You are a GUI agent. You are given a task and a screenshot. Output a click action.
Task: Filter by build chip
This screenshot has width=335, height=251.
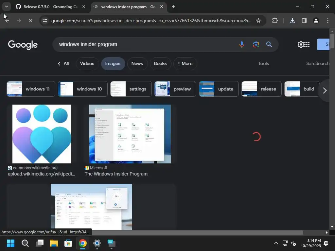(302, 89)
